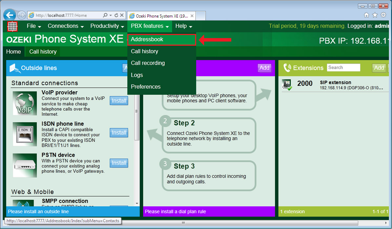Click the Ozeki keypad logo icon
Screen dimensions: 392x229
(12, 26)
